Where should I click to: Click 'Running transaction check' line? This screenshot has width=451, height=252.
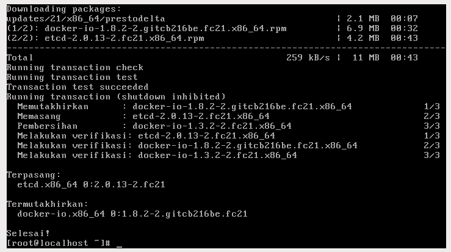point(75,68)
